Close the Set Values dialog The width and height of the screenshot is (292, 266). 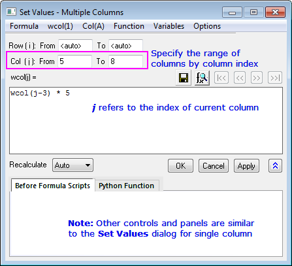click(275, 12)
